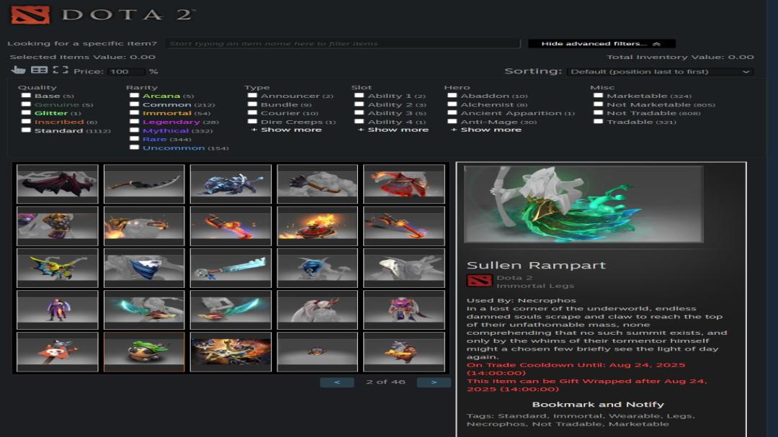Click the small Dota 2 game icon
778x437 pixels.
coord(479,281)
